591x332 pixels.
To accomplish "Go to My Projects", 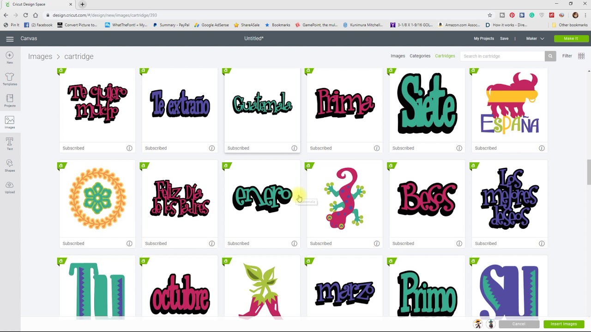I will coord(484,39).
